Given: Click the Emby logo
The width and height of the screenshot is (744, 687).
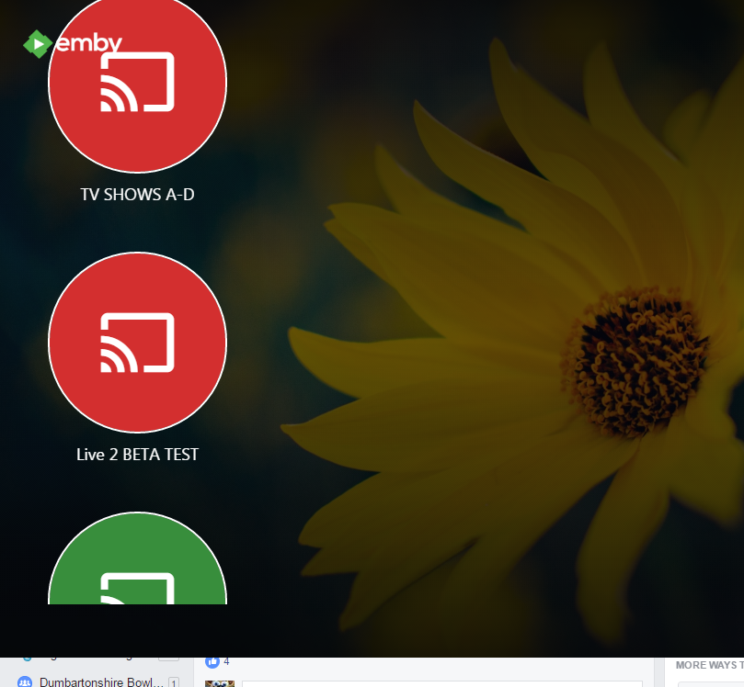Looking at the screenshot, I should [72, 43].
